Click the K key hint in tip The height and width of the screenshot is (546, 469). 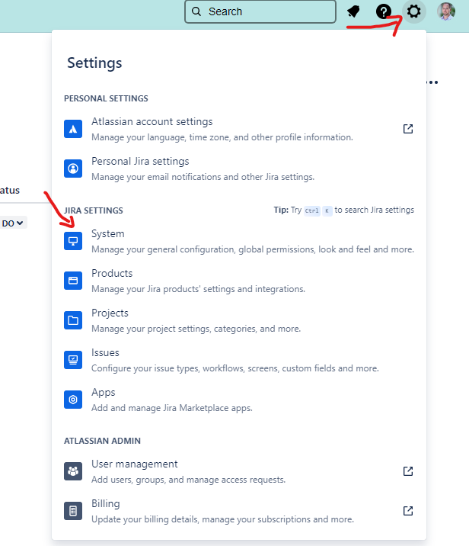click(327, 210)
